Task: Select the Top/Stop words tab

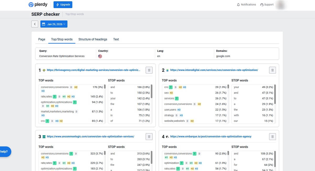Action: tap(62, 39)
